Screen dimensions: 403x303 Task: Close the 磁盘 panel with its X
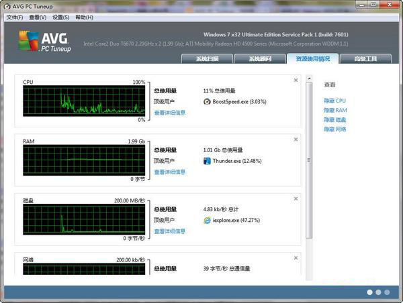[296, 198]
